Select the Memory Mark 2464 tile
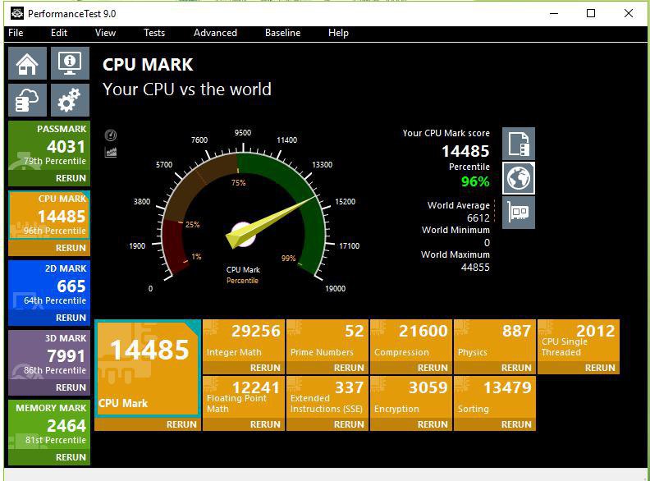 49,424
